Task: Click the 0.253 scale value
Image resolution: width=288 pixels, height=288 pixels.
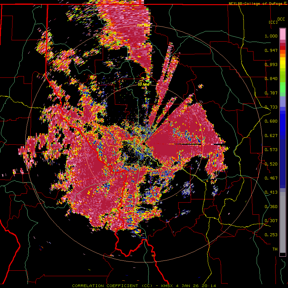Action: click(x=271, y=235)
